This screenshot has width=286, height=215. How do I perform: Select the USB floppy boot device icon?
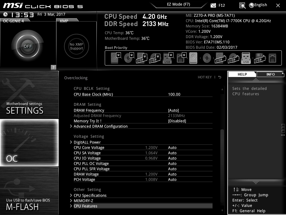[x=260, y=58]
